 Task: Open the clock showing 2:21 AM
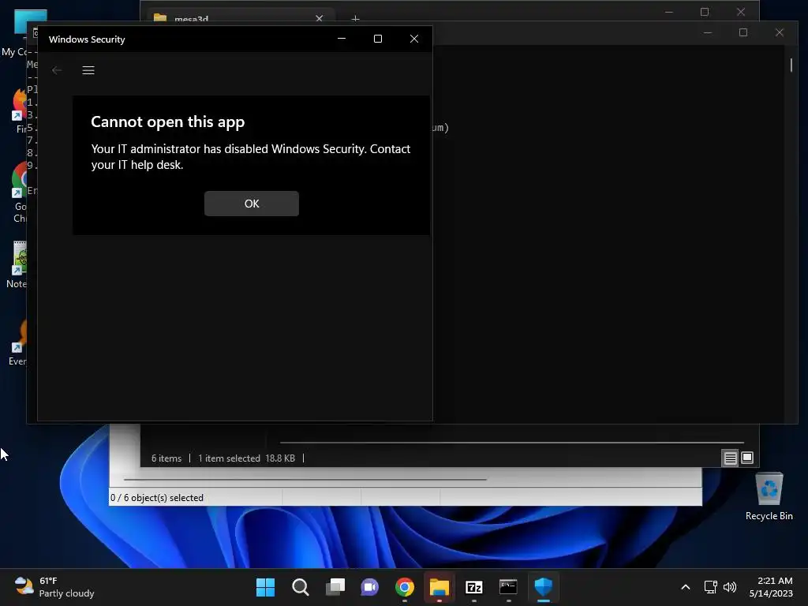point(771,587)
